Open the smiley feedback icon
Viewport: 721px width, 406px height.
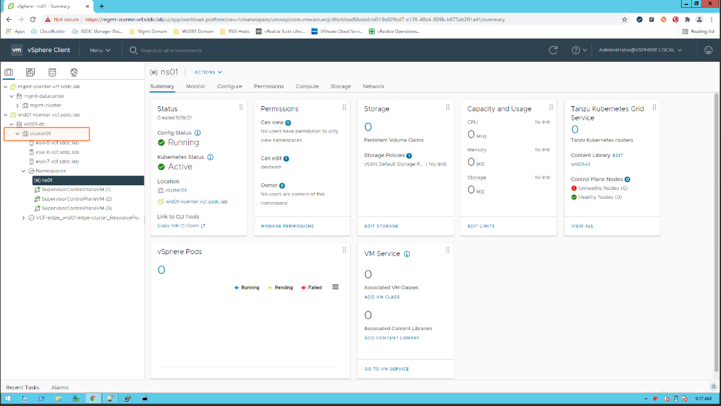(x=709, y=50)
